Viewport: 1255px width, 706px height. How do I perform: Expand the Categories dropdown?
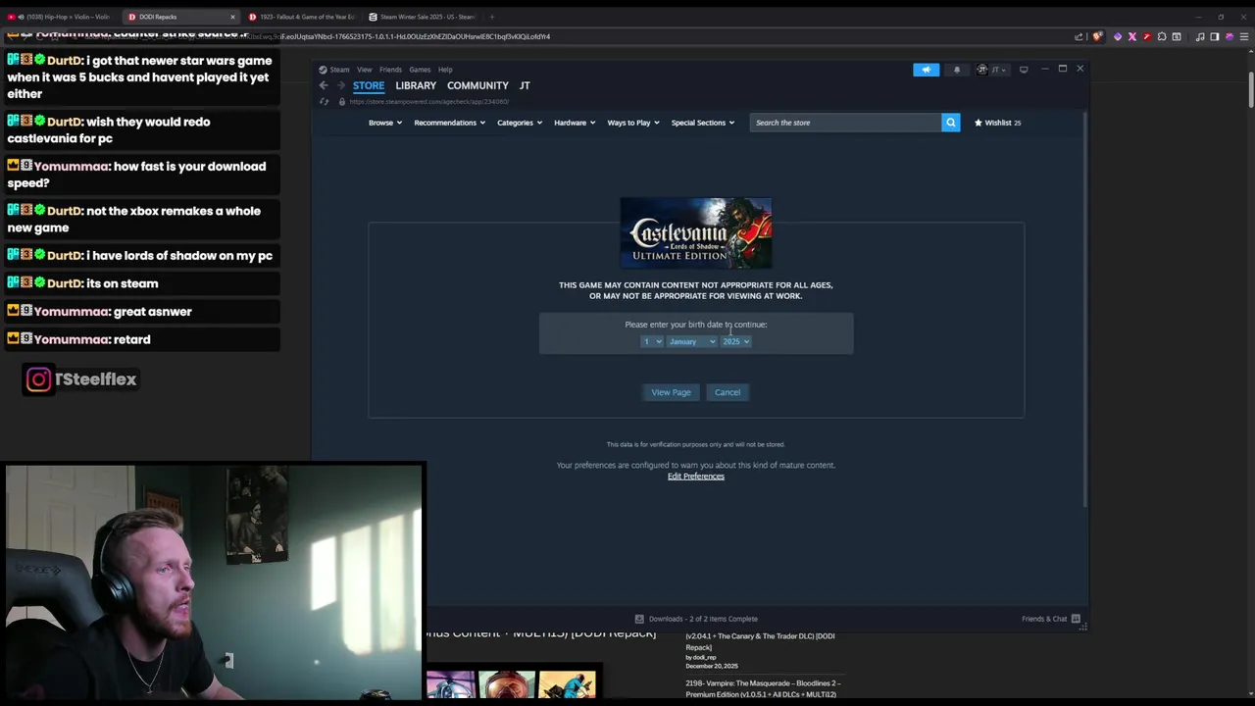[x=520, y=123]
